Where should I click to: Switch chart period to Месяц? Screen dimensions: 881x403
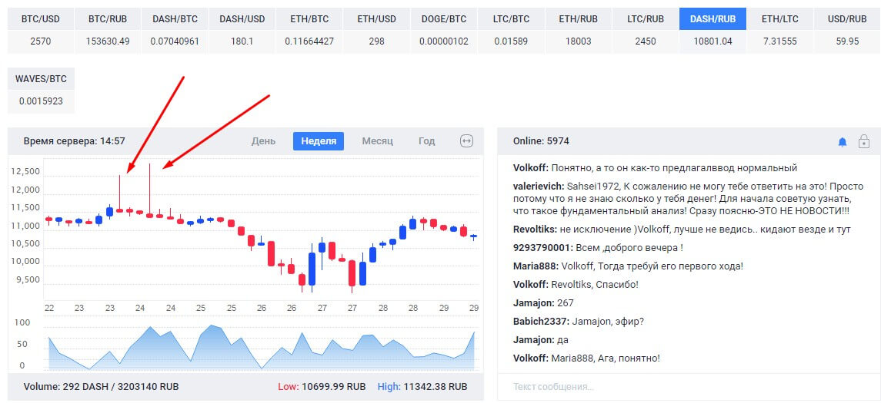377,141
